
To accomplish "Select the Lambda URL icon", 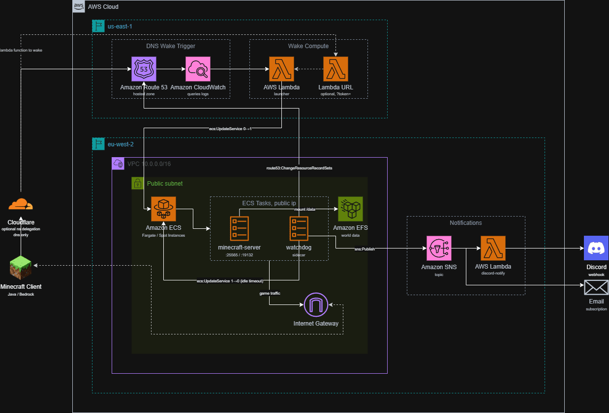I will pos(335,69).
